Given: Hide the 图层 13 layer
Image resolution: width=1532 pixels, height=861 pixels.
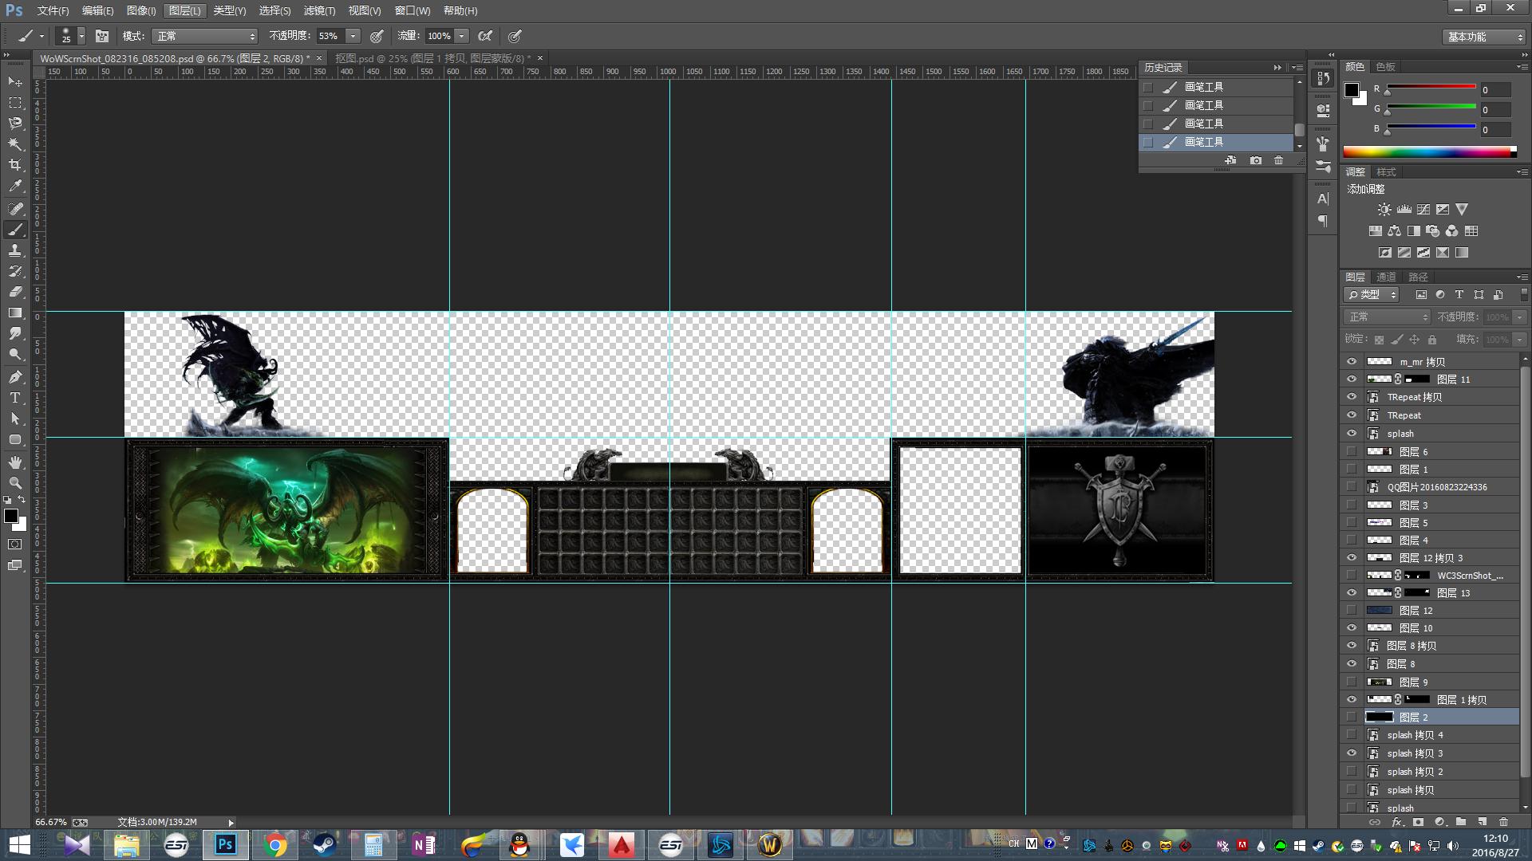Looking at the screenshot, I should (1352, 592).
